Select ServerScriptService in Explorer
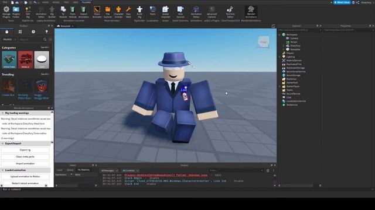The width and height of the screenshot is (375, 210). pyautogui.click(x=296, y=72)
